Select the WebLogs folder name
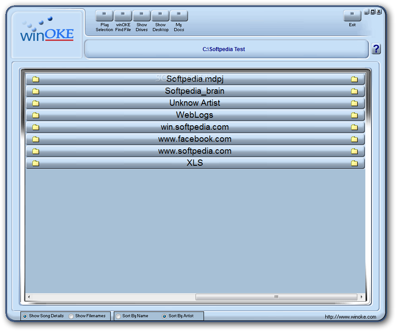Viewport: 396px width, 331px height. point(195,115)
